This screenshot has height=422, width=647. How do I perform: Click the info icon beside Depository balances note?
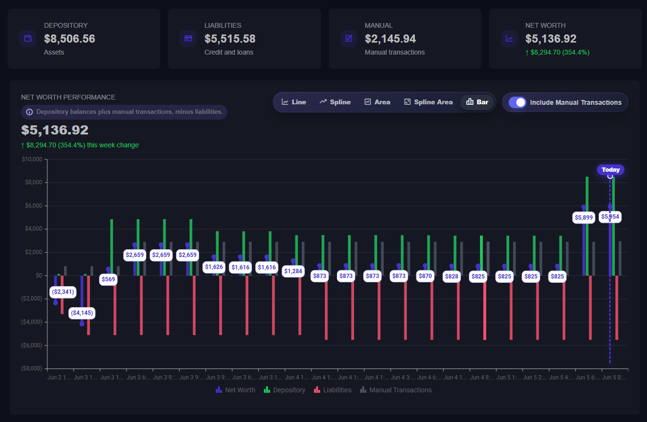click(30, 112)
